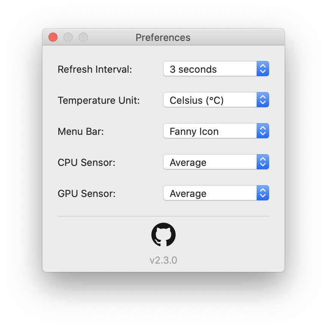Click the greyed-out zoom button in the title bar

(83, 37)
